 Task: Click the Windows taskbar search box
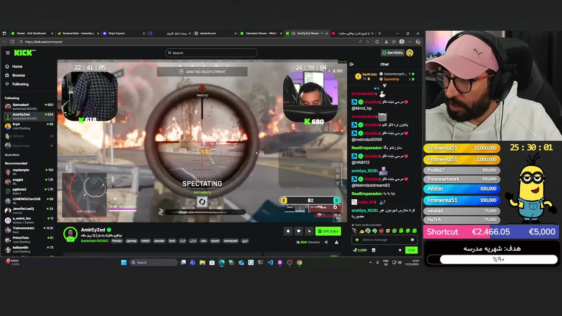[x=154, y=262]
